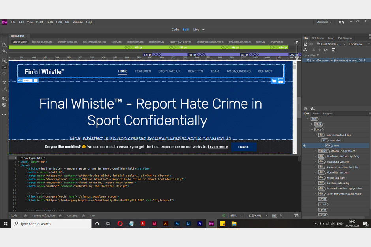
Task: Click the Apply Comment icon
Action: coord(4,98)
